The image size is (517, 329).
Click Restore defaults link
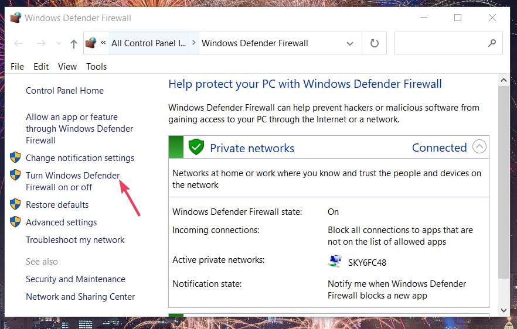(x=57, y=205)
